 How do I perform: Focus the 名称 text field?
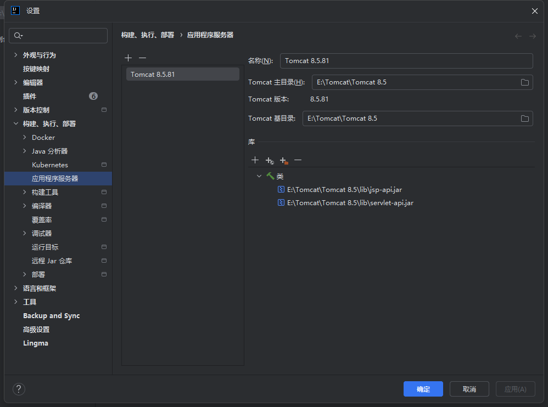click(406, 61)
